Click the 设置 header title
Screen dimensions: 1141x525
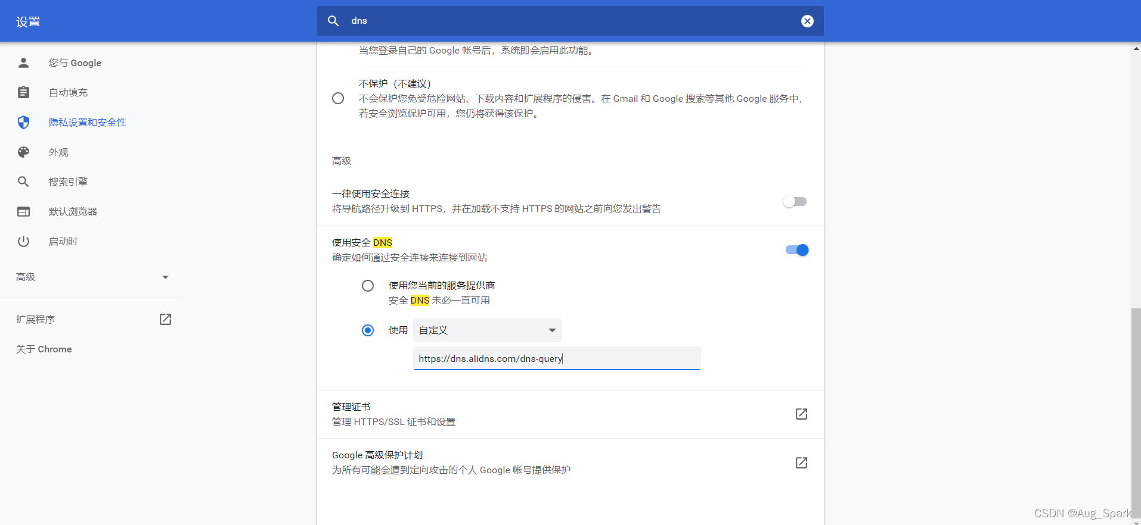(28, 21)
